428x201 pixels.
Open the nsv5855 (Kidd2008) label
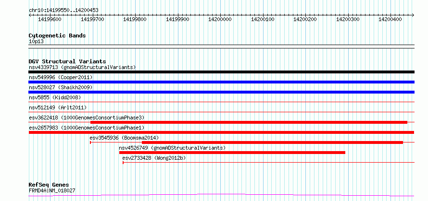(55, 97)
